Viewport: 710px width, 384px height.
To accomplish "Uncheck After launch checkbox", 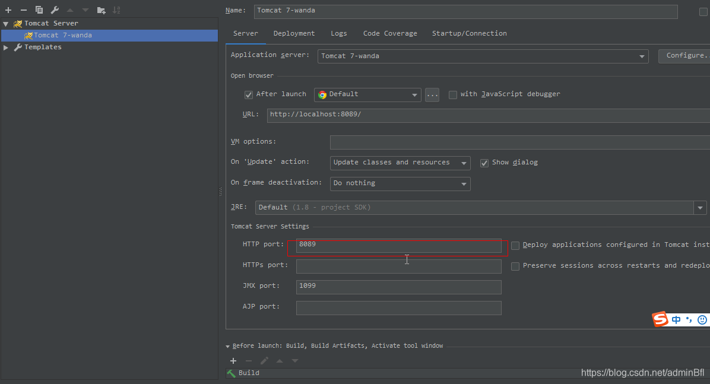I will pos(249,94).
